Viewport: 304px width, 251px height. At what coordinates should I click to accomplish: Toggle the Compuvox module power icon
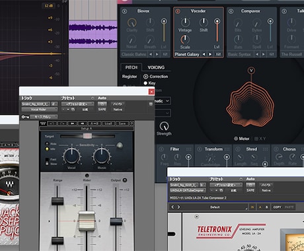[x=231, y=11]
